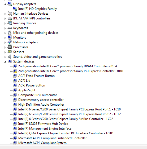Expand the Processors category
Image resolution: width=147 pixels, height=149 pixels.
pyautogui.click(x=5, y=47)
